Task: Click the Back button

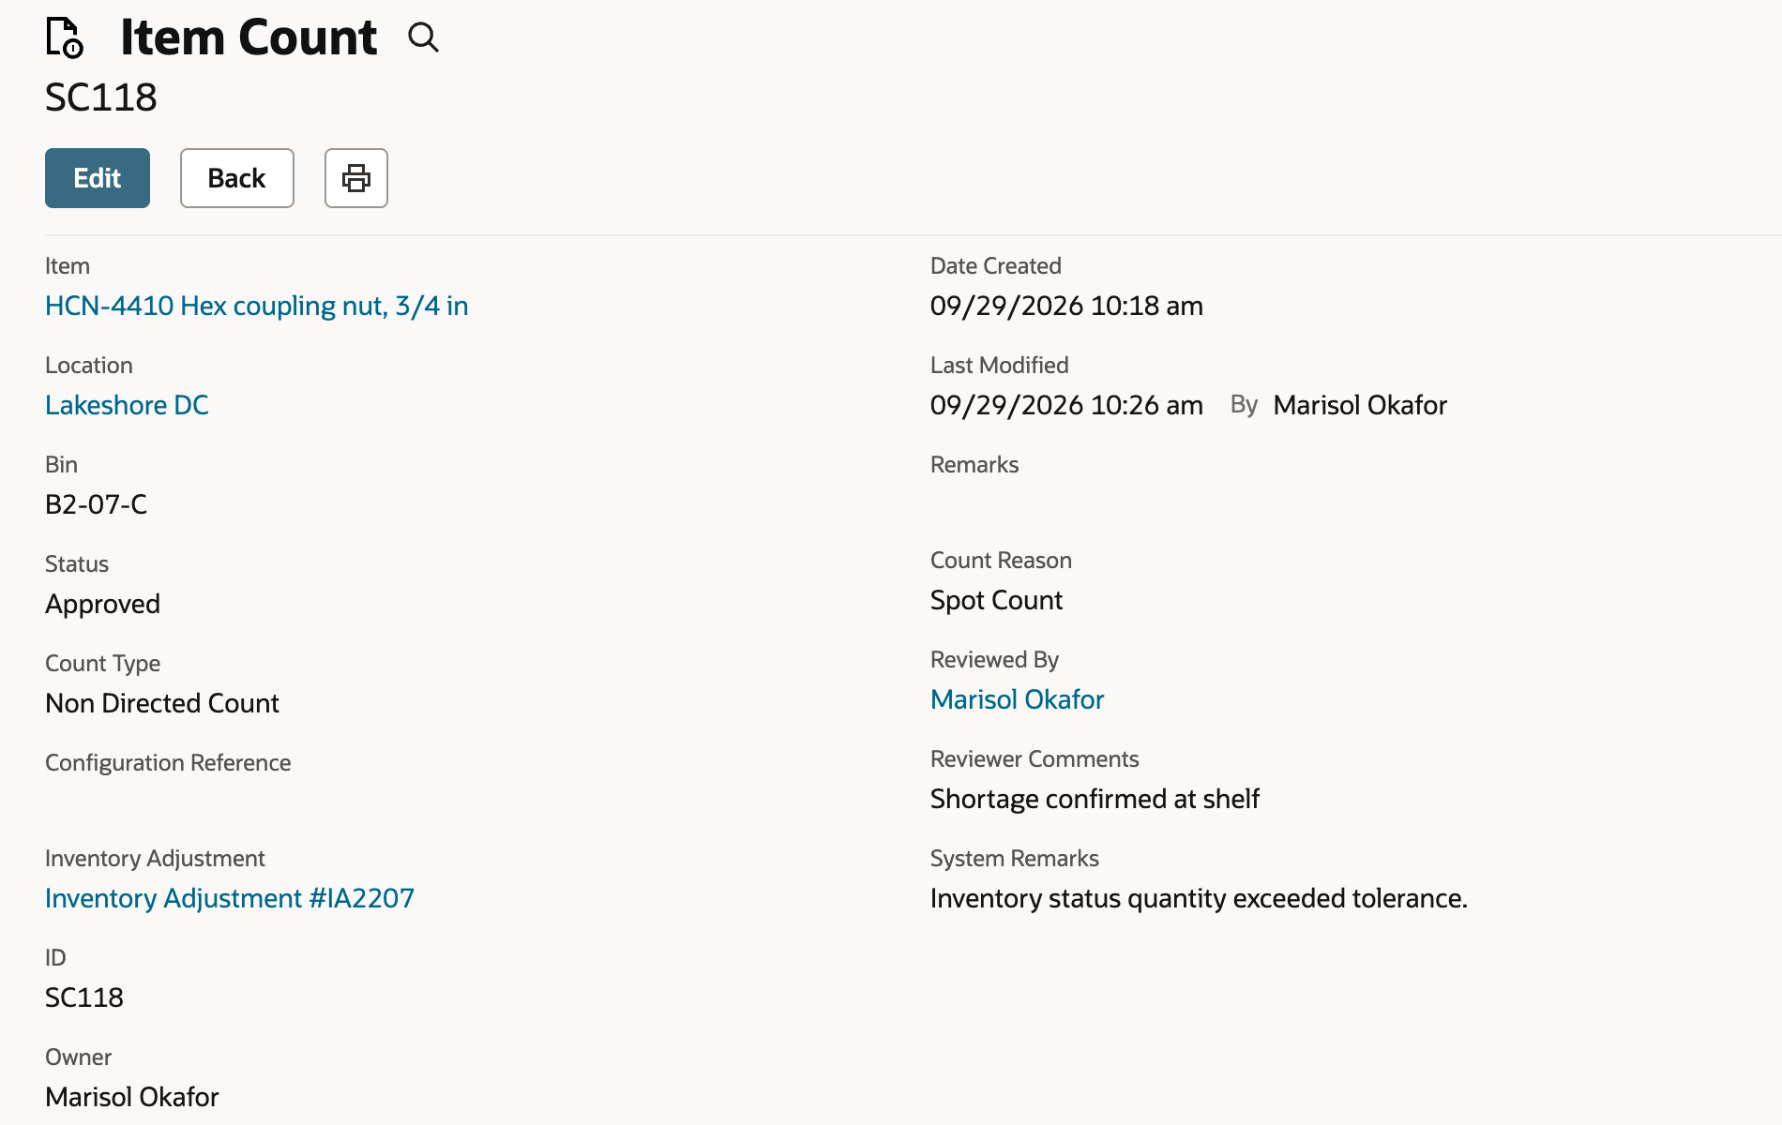Action: click(237, 178)
